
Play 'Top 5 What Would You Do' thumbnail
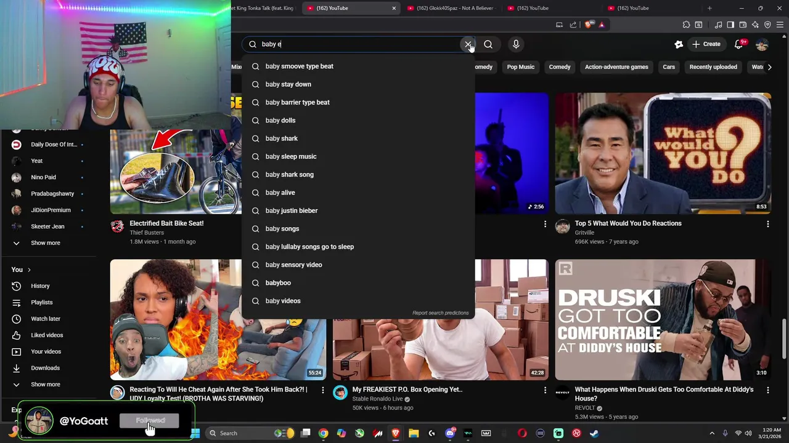pyautogui.click(x=663, y=153)
